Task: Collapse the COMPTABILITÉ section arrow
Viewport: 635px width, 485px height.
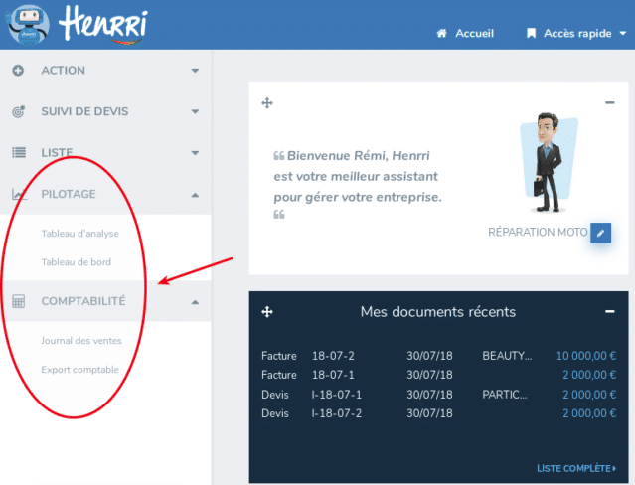Action: point(195,302)
